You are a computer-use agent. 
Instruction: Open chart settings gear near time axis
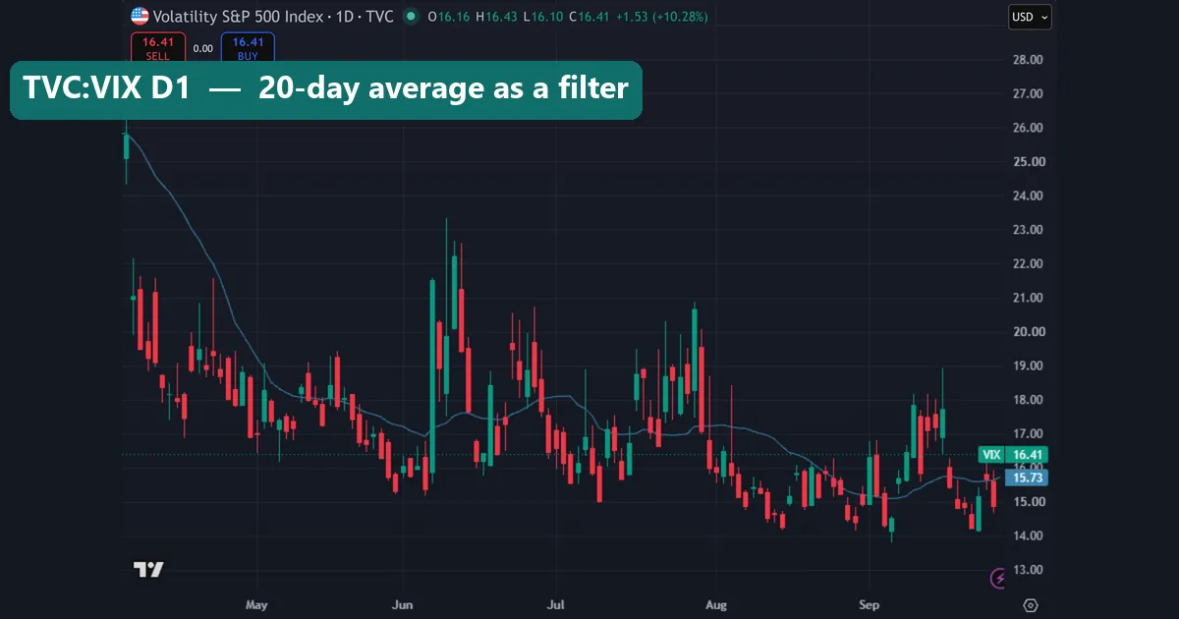click(1030, 605)
